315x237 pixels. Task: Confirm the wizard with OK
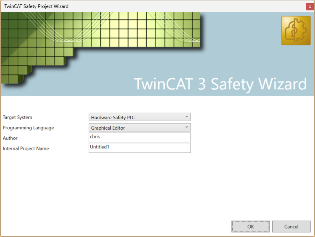(x=251, y=227)
